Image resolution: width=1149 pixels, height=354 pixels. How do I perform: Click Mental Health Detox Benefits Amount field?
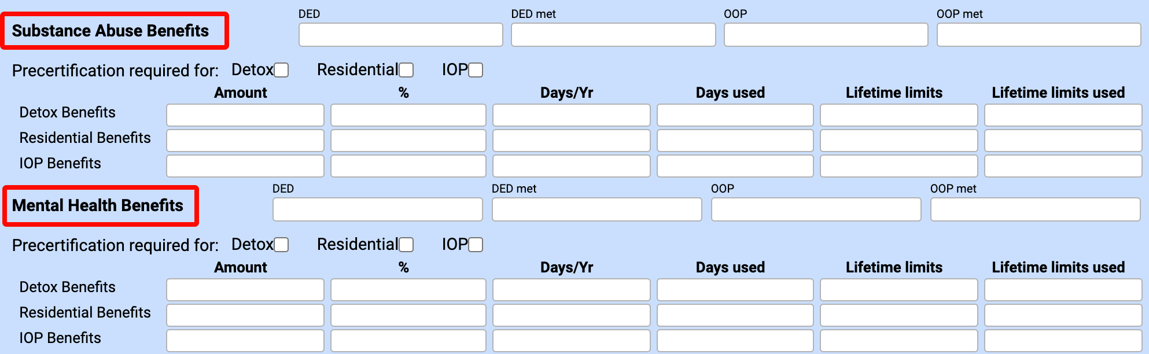click(245, 289)
